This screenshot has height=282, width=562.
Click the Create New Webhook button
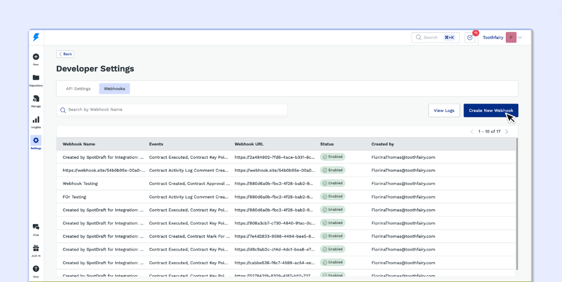tap(491, 110)
